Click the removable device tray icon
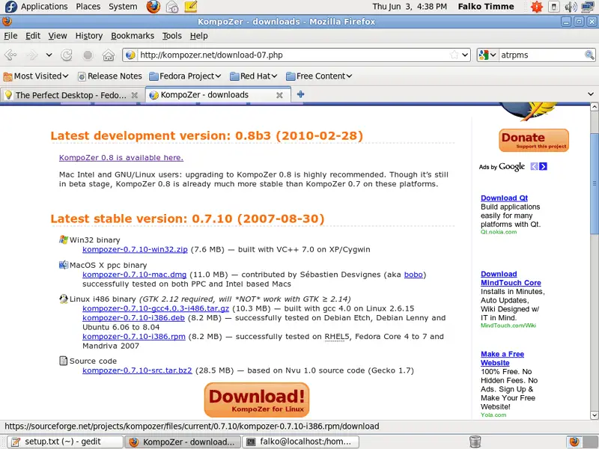The image size is (599, 449). tap(554, 7)
